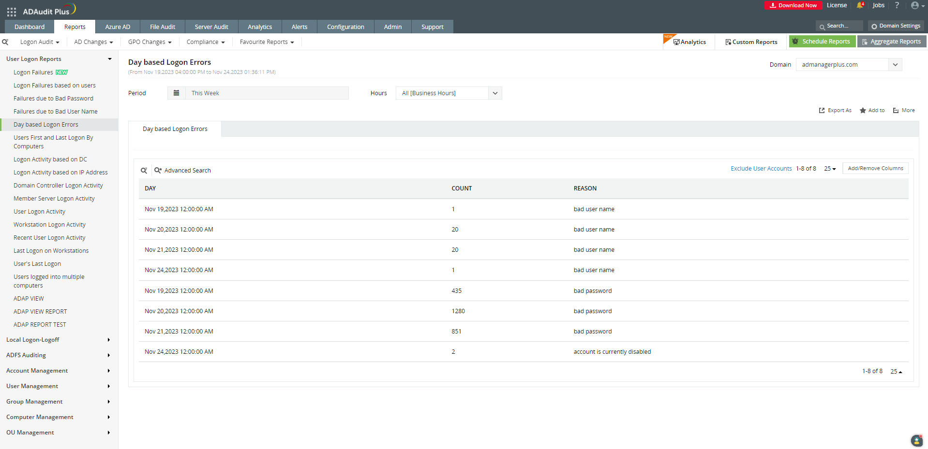Open the Configuration tab
The image size is (928, 449).
pos(345,27)
